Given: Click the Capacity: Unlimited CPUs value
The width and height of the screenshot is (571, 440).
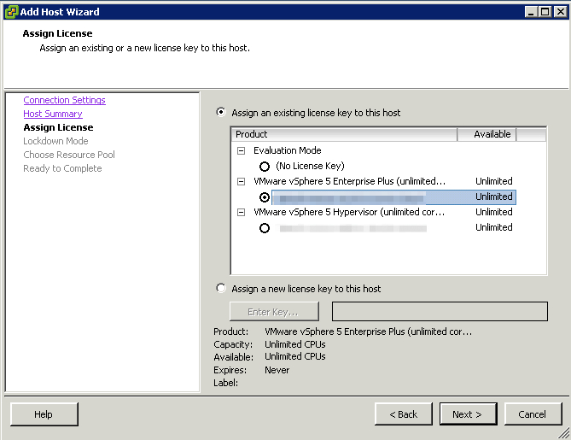Looking at the screenshot, I should tap(295, 344).
